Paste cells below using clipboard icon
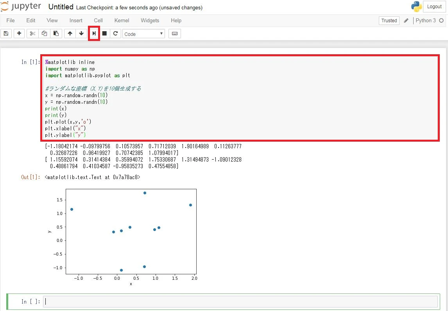This screenshot has height=311, width=448. [56, 34]
